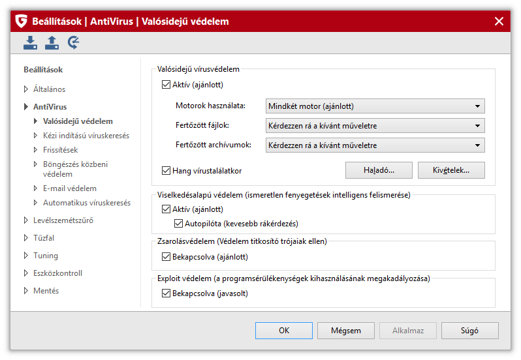The width and height of the screenshot is (521, 360).
Task: Confirm settings with OK button
Action: point(283,331)
